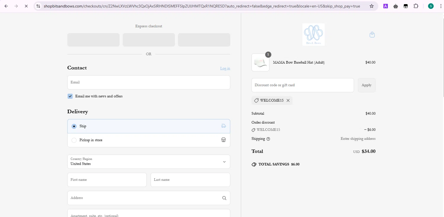
Task: Click the middle express checkout button
Action: click(149, 40)
